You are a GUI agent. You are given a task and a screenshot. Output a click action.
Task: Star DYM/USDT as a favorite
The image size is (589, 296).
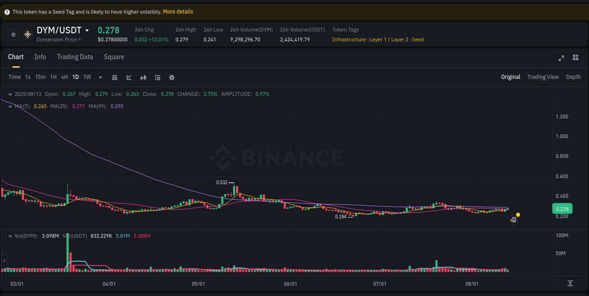pos(13,34)
